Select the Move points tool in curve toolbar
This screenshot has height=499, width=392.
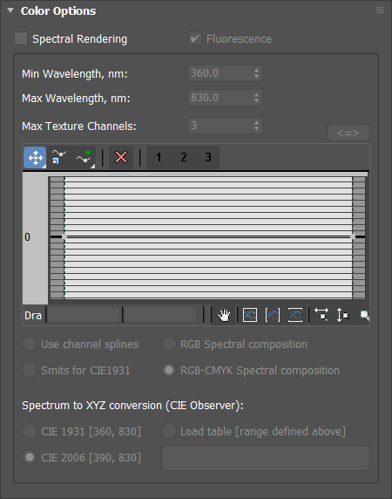35,157
